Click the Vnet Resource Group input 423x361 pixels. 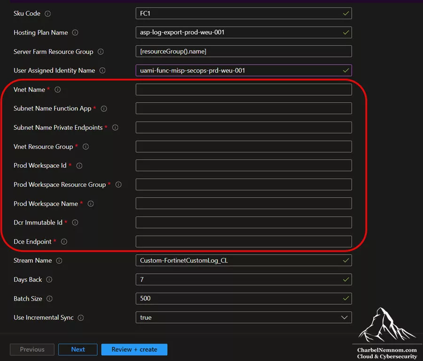[243, 147]
